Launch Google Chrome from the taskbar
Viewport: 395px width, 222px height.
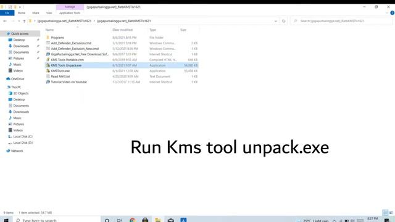(x=133, y=220)
